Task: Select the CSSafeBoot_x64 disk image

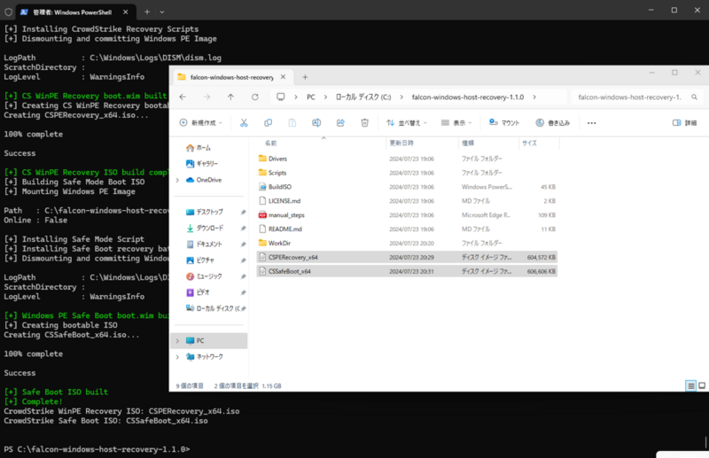Action: [407, 271]
